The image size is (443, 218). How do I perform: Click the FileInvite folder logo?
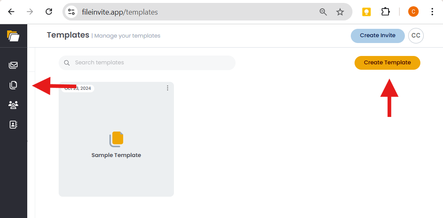tap(13, 36)
